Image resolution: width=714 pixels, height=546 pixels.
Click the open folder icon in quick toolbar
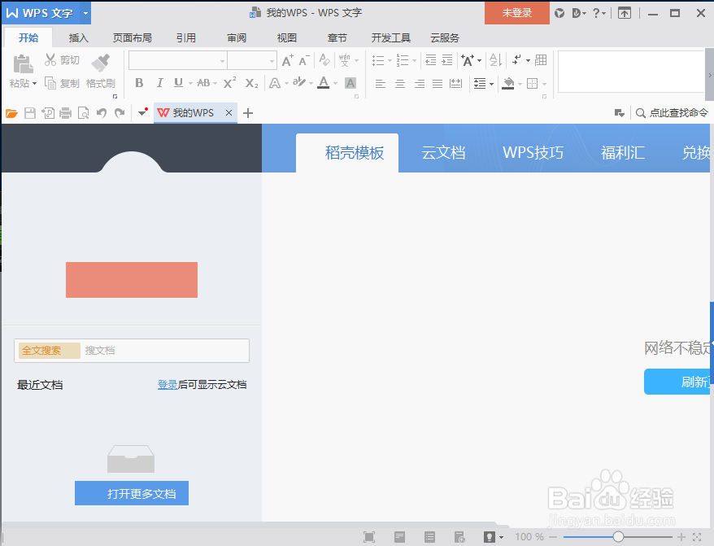[11, 113]
